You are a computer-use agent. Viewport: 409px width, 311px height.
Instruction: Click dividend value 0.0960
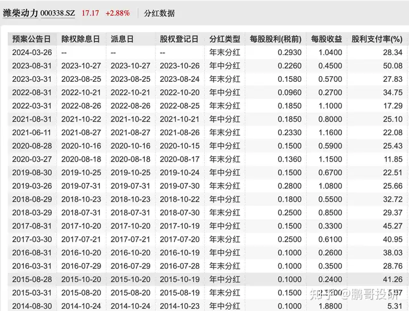point(290,93)
